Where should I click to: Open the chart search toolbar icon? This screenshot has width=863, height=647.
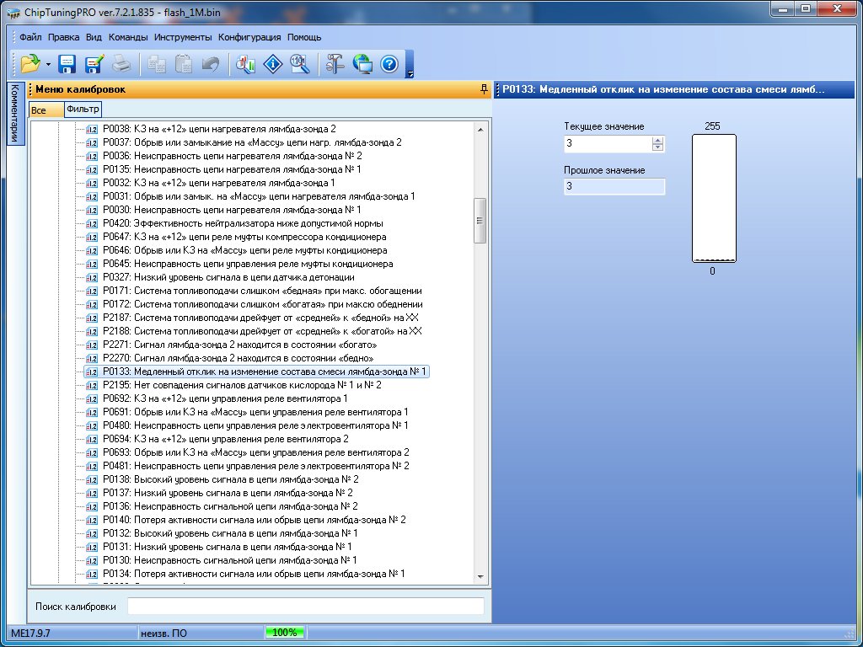(x=245, y=63)
